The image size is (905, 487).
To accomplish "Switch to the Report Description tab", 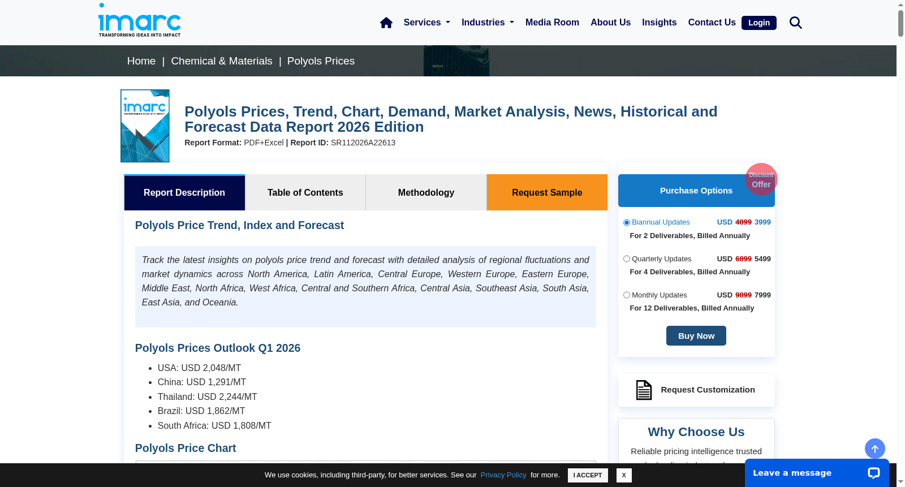I will 184,192.
